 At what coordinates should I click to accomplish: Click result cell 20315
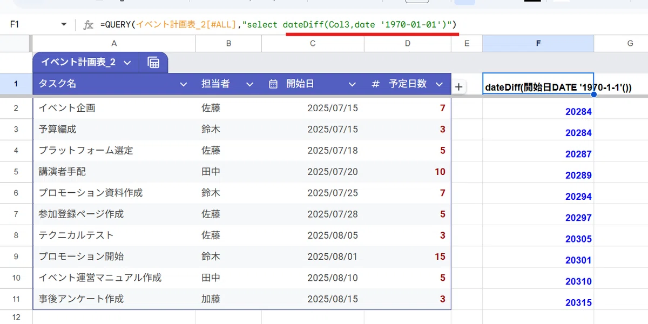(538, 299)
